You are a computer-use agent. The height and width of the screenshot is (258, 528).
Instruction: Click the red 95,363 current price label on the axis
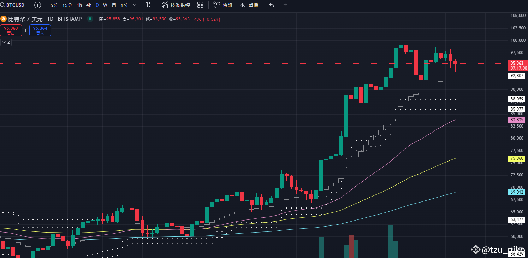[517, 63]
